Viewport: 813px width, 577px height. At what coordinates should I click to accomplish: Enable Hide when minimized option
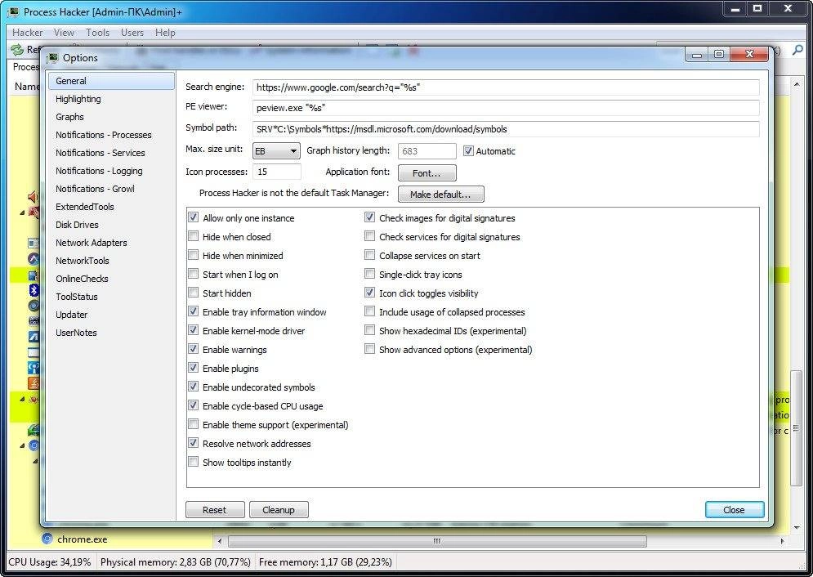tap(193, 255)
